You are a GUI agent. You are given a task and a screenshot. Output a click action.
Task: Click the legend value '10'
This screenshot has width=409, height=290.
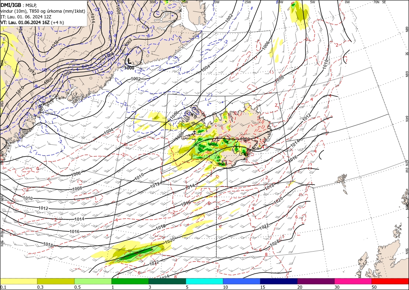(225, 287)
